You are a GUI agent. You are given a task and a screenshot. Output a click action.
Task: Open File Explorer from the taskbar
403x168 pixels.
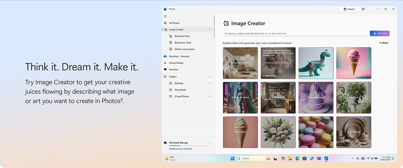tap(290, 159)
